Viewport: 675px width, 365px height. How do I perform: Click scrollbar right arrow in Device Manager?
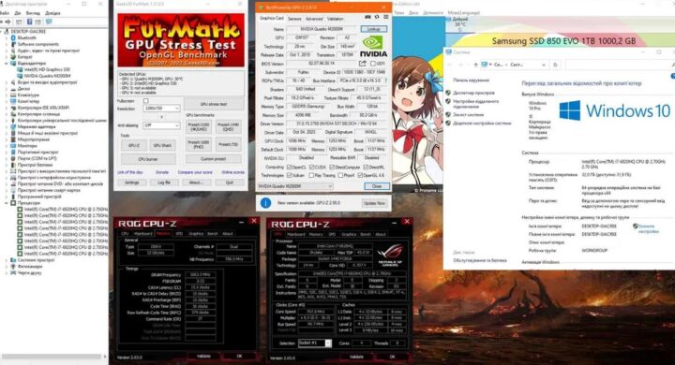click(105, 356)
